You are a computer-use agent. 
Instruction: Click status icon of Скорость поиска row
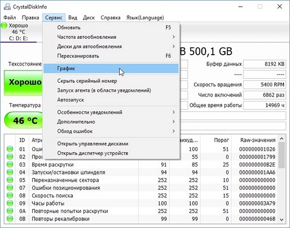[10, 196]
